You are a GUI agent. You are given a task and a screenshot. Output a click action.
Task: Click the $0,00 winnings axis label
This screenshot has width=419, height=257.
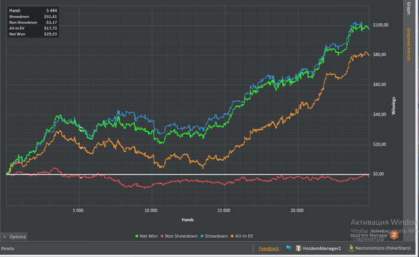tap(378, 174)
